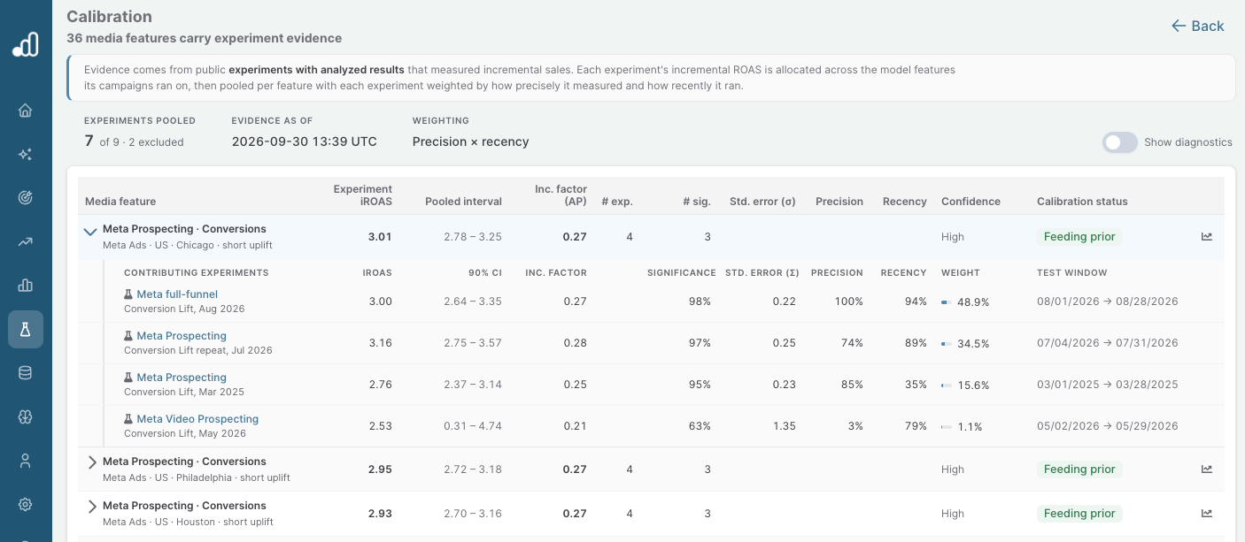Click the # exp. column header

(617, 202)
